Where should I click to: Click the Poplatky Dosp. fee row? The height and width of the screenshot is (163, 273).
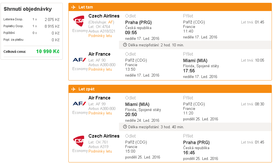[32, 26]
